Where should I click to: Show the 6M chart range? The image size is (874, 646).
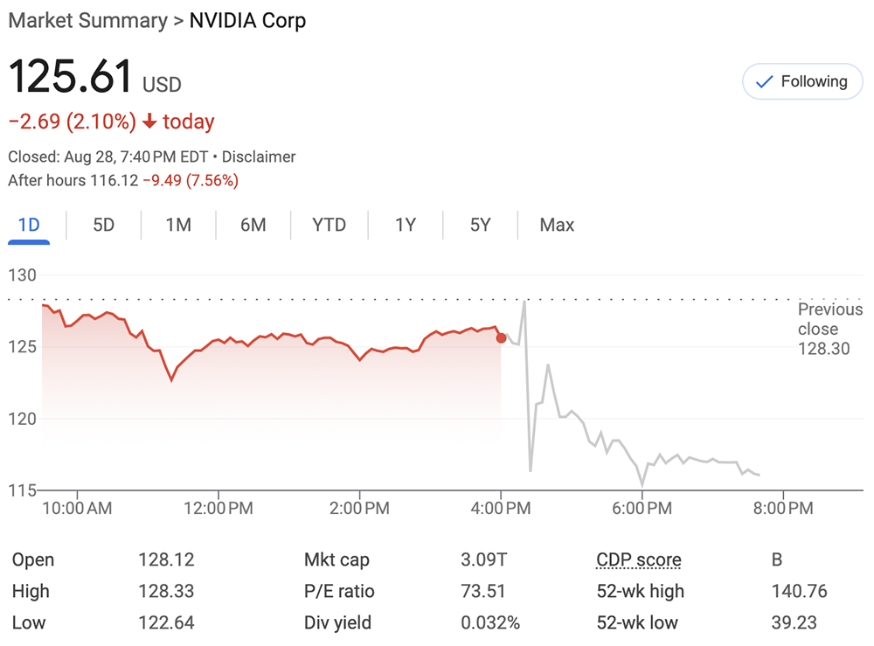click(x=253, y=225)
